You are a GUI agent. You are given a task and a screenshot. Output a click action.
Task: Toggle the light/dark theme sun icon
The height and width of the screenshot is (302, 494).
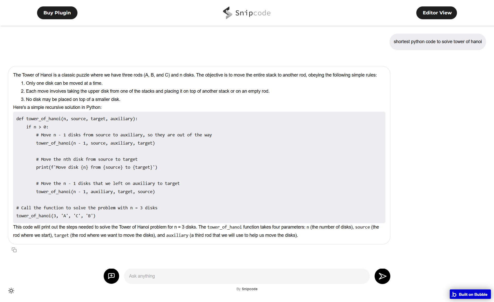click(11, 291)
